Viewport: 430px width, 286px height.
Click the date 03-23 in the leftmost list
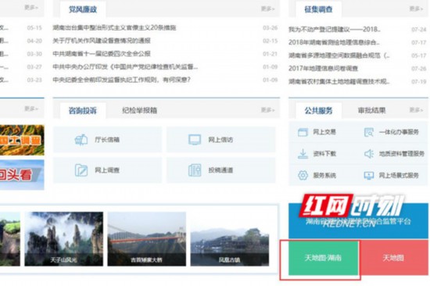pyautogui.click(x=34, y=80)
